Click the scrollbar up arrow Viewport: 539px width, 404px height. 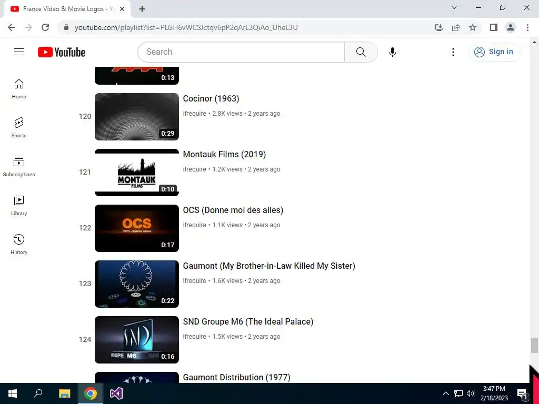coord(534,42)
